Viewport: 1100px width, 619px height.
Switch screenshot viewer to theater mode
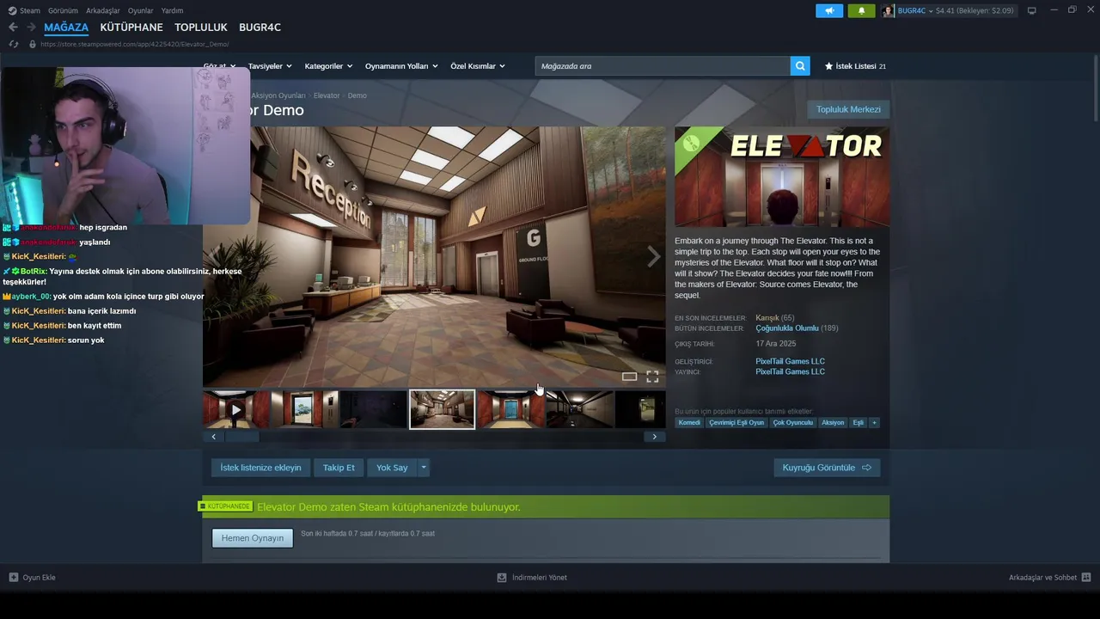629,377
